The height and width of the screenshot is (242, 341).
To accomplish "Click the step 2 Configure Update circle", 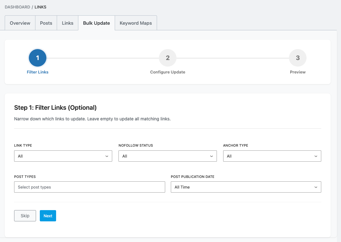I will [x=167, y=58].
